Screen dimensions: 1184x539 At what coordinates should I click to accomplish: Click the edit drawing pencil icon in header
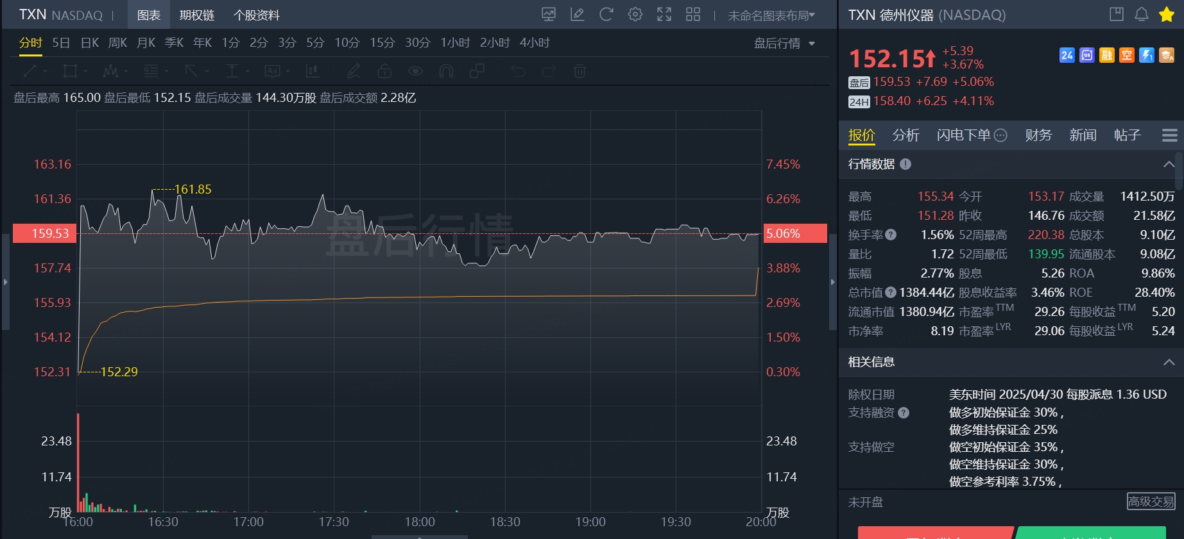pos(578,14)
